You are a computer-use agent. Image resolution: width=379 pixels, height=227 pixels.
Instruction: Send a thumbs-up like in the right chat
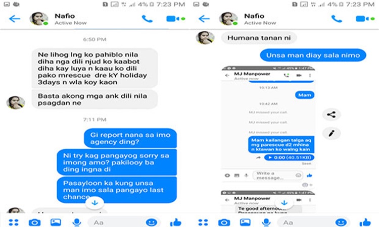[365, 222]
